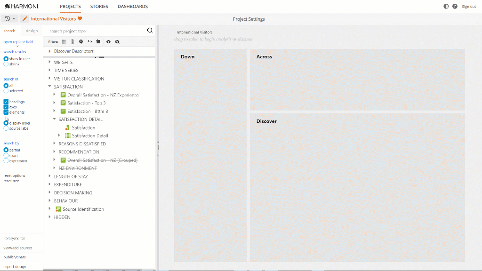Viewport: 482px width, 271px height.
Task: Expand the WEIGHTS folder
Action: [49, 62]
